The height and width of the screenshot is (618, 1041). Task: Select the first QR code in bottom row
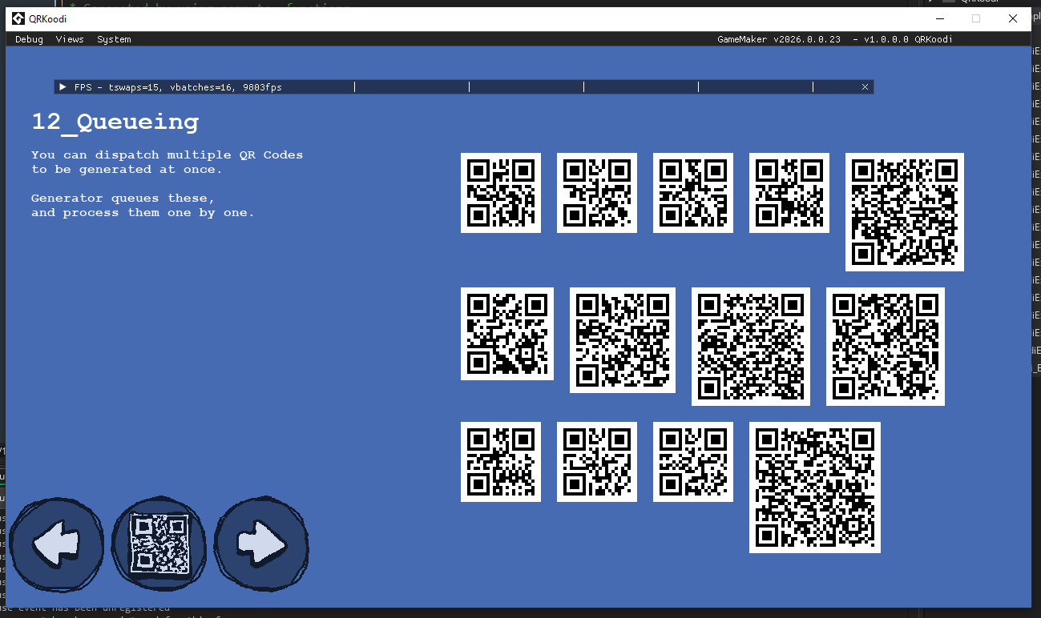pyautogui.click(x=501, y=462)
